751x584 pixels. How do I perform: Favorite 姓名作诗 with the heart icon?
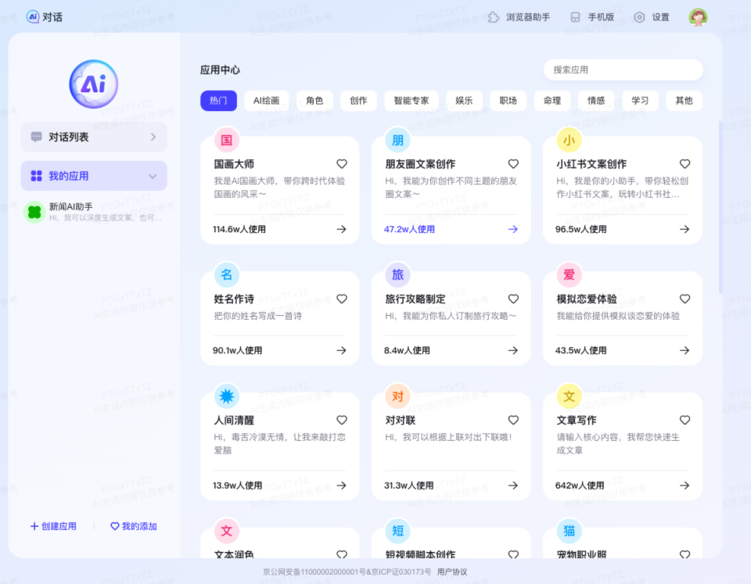coord(342,299)
